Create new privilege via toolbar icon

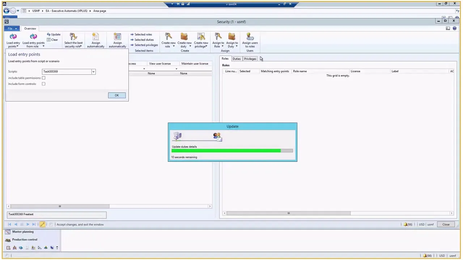(x=201, y=40)
